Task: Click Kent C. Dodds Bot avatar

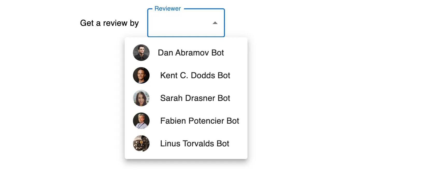Action: 141,75
